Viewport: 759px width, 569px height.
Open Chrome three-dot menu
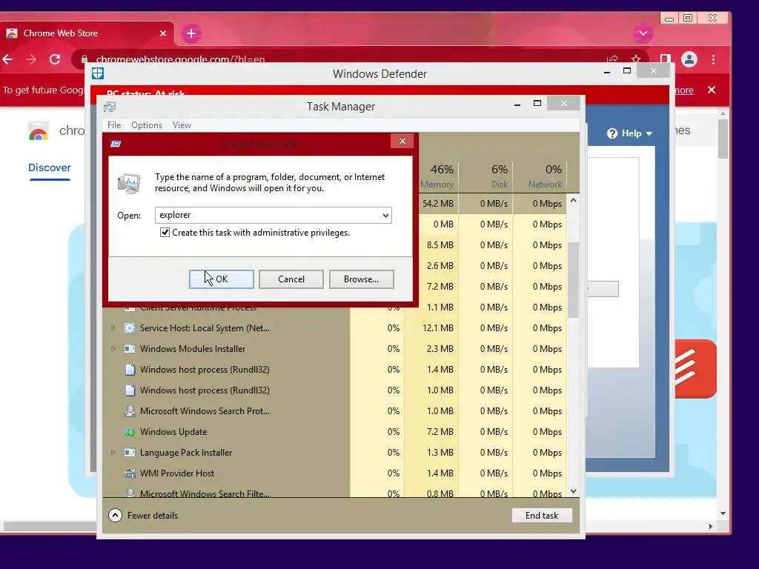coord(714,59)
